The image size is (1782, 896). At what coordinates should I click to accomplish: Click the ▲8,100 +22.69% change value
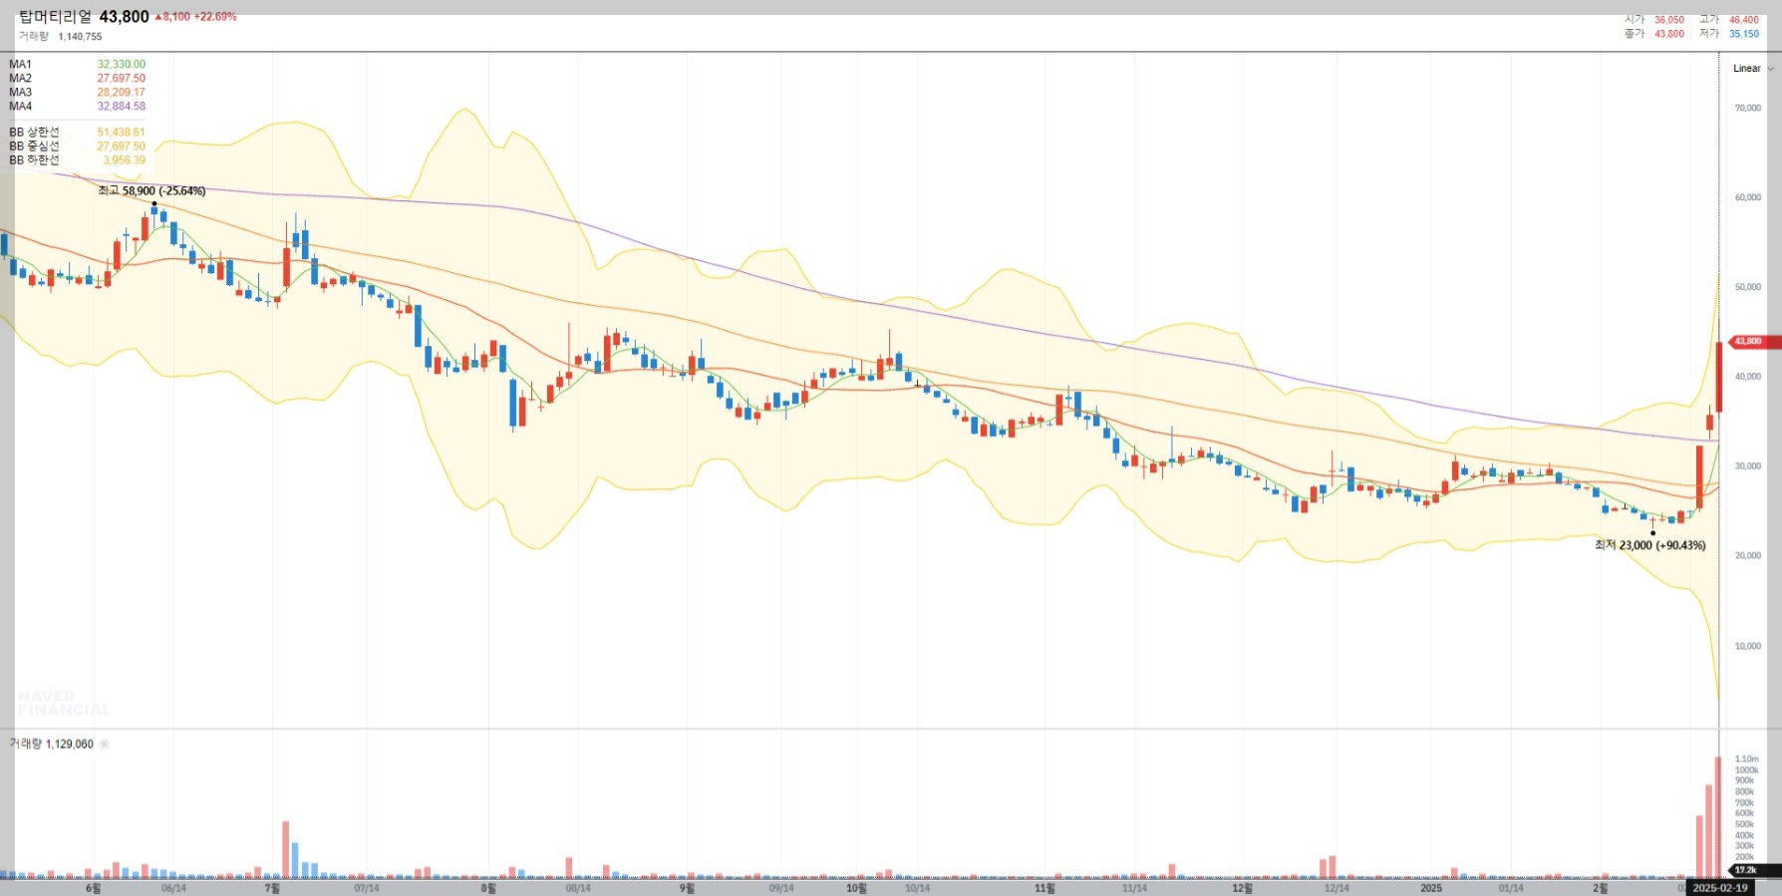[195, 17]
